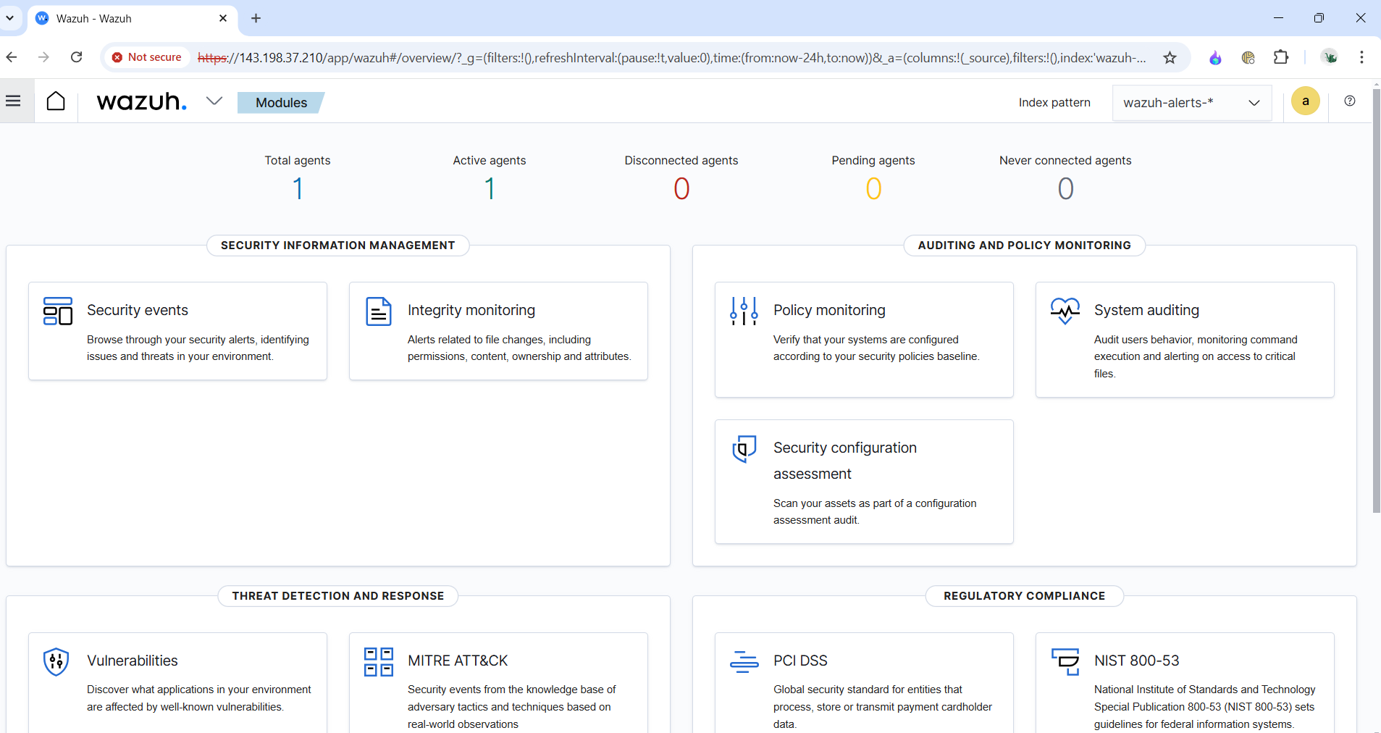Image resolution: width=1381 pixels, height=733 pixels.
Task: Open the wazuh-alerts-* index pattern dropdown
Action: click(x=1191, y=103)
